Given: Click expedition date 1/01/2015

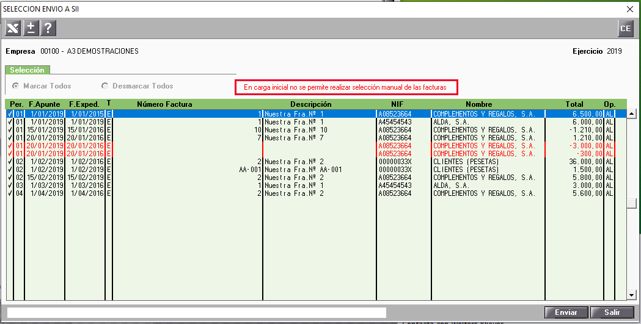Looking at the screenshot, I should (87, 114).
